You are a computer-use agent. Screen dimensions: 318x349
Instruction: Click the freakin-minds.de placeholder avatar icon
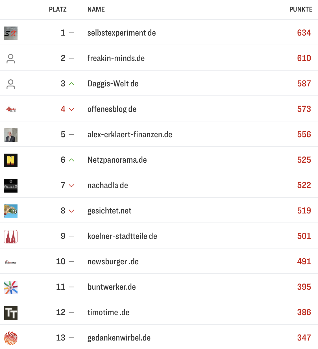[x=11, y=58]
